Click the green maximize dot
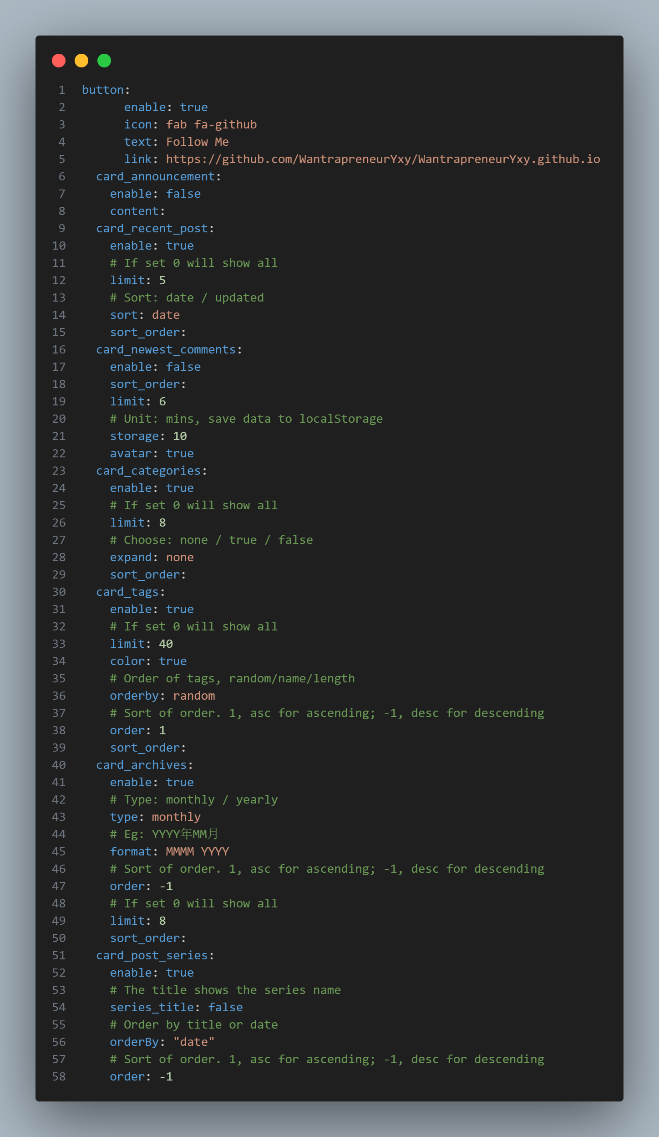This screenshot has width=659, height=1137. point(104,61)
